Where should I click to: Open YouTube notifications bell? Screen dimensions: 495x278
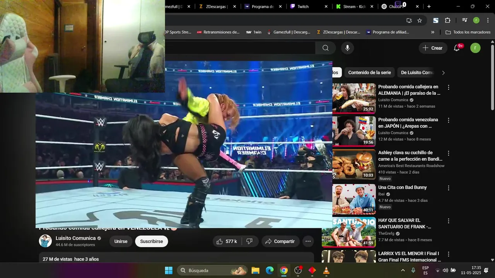(x=457, y=48)
